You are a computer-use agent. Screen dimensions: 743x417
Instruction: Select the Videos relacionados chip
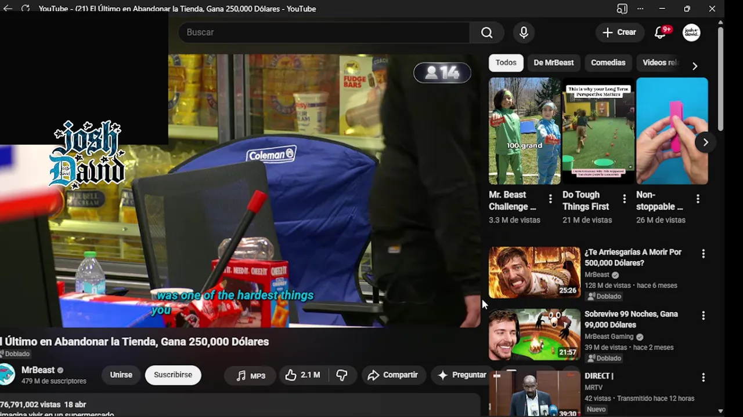click(x=661, y=63)
